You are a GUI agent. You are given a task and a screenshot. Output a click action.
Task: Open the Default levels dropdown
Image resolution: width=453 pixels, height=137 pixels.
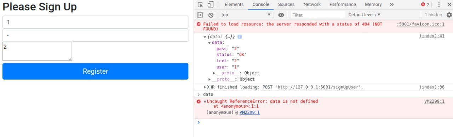click(x=365, y=15)
